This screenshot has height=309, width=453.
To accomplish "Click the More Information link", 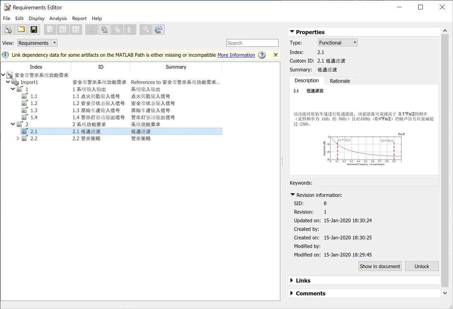I will point(236,55).
